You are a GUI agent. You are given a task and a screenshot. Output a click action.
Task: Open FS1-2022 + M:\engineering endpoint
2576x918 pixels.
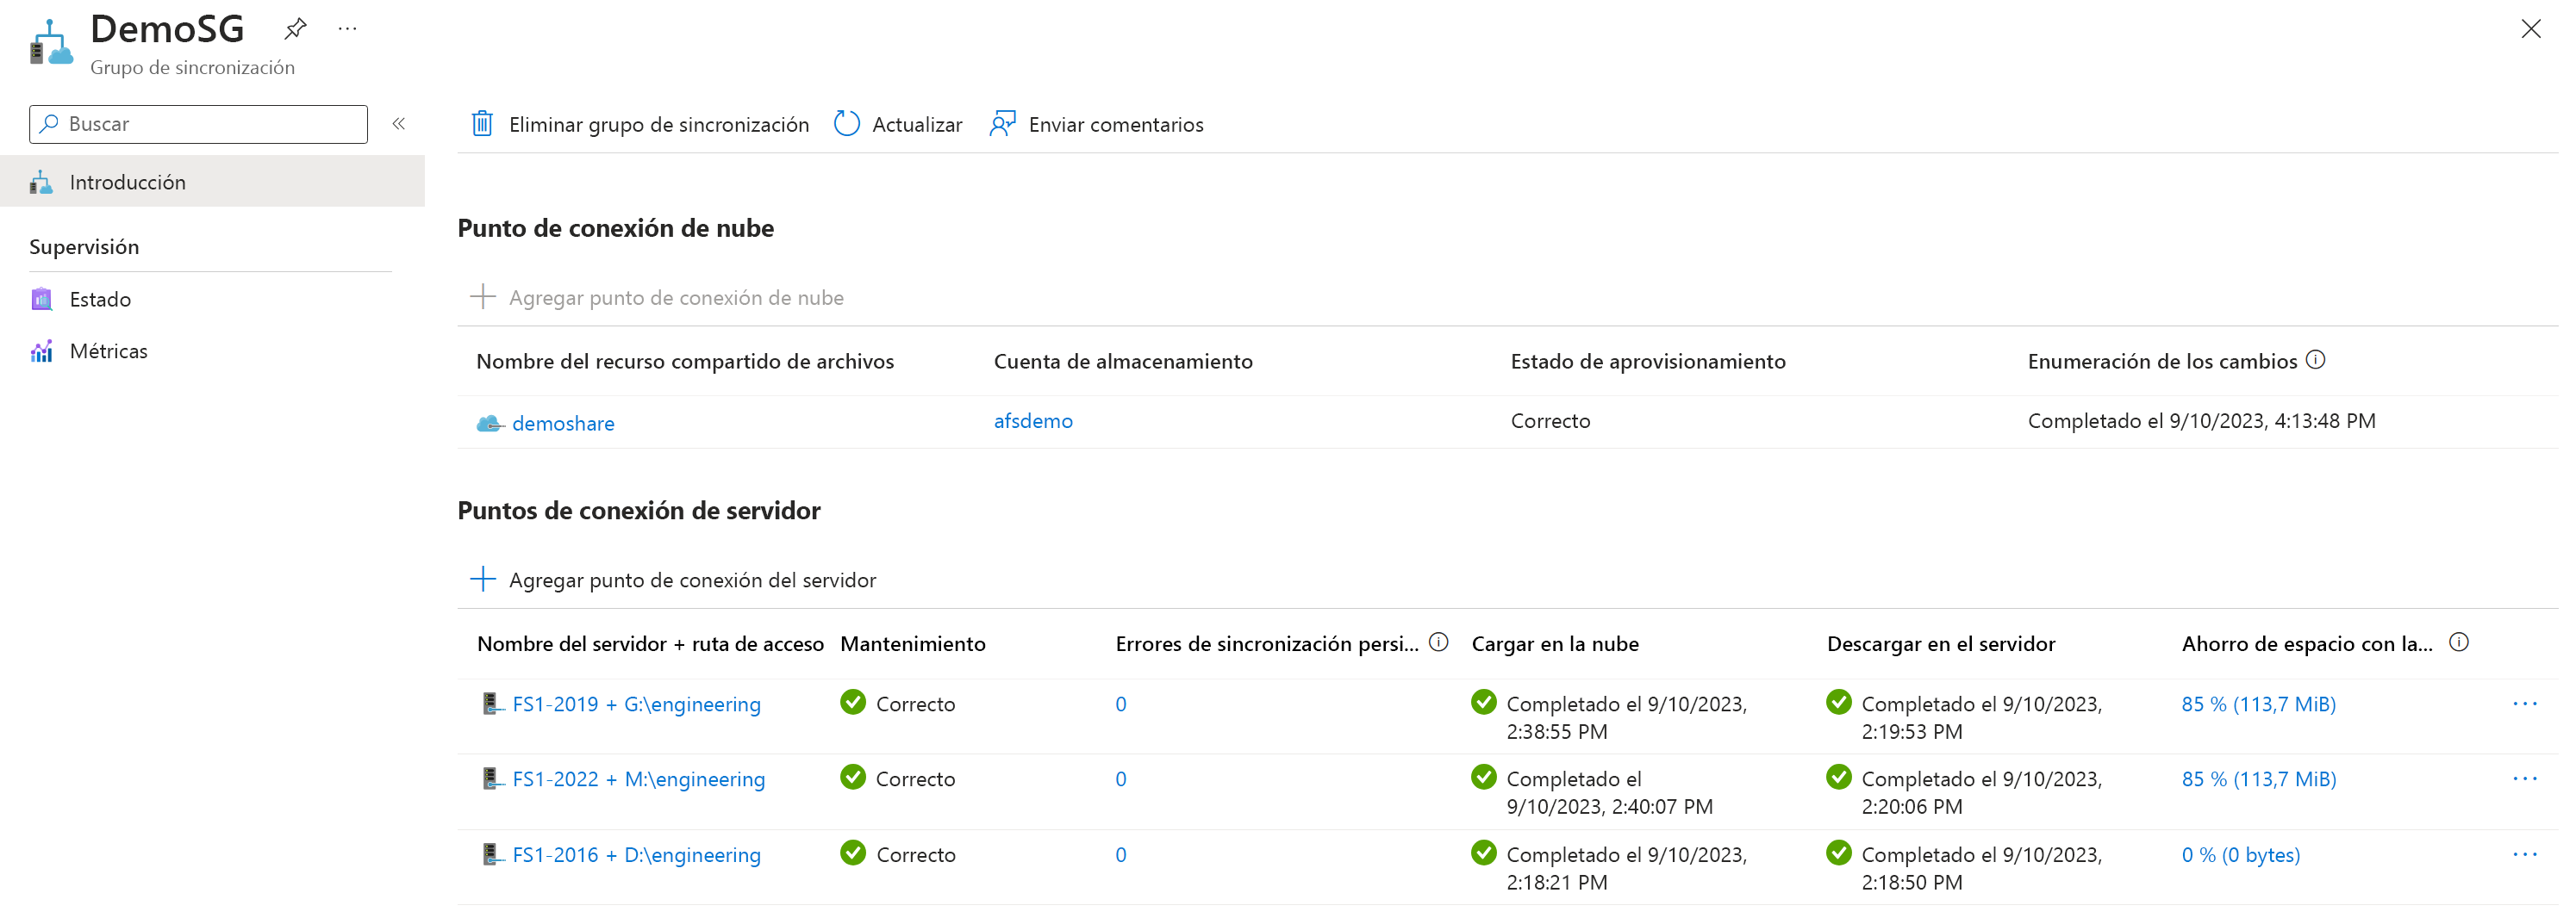[x=638, y=778]
